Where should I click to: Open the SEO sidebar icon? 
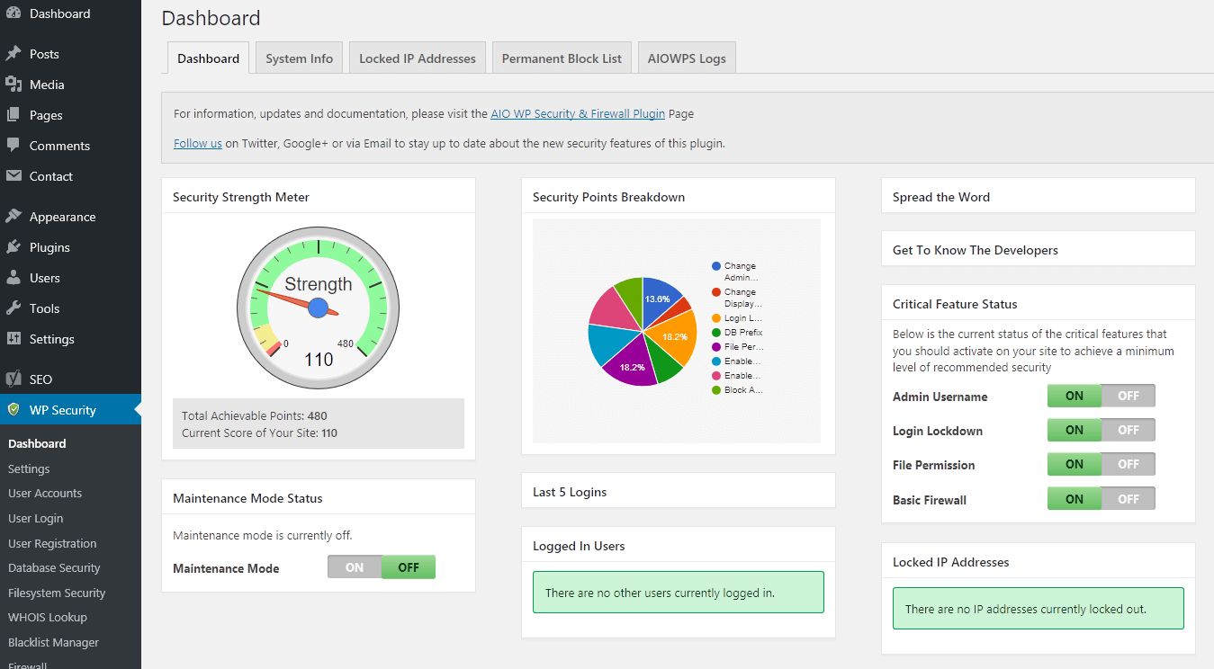click(15, 379)
